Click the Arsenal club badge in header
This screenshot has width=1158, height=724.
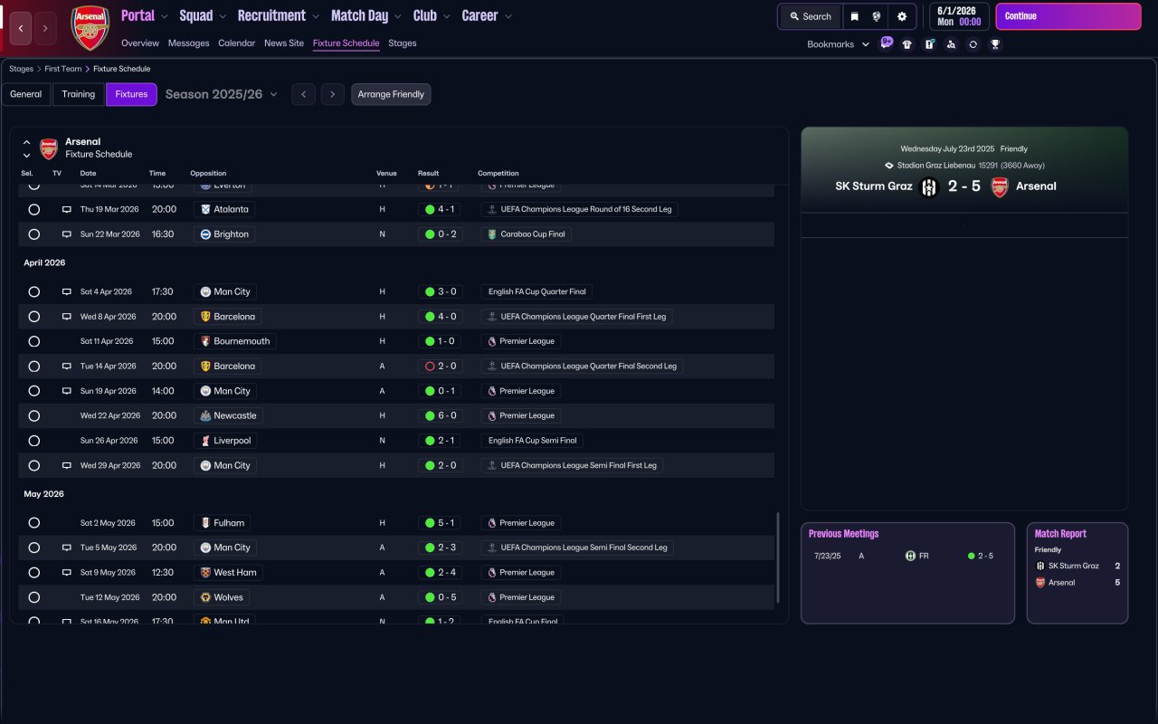[x=90, y=28]
